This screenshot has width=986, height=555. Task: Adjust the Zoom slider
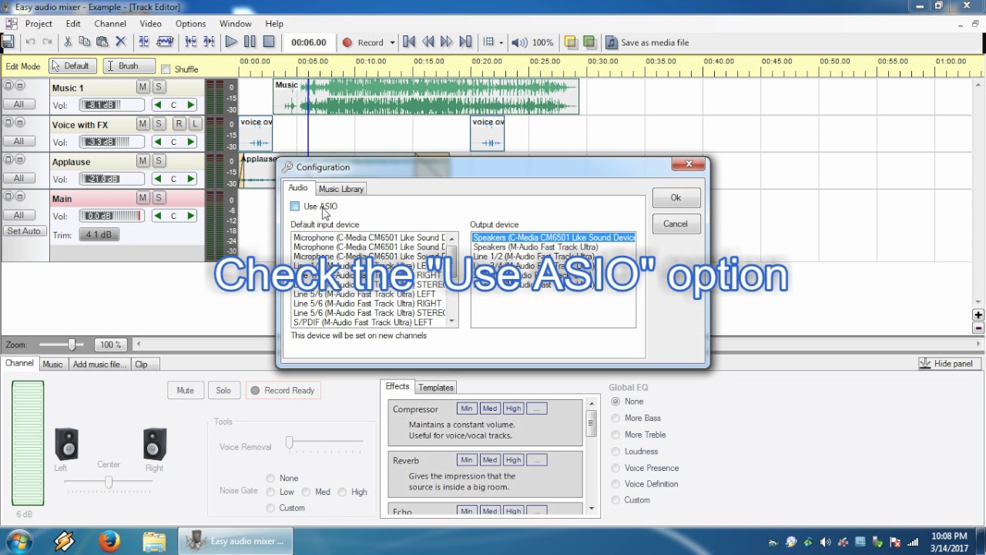coord(72,345)
